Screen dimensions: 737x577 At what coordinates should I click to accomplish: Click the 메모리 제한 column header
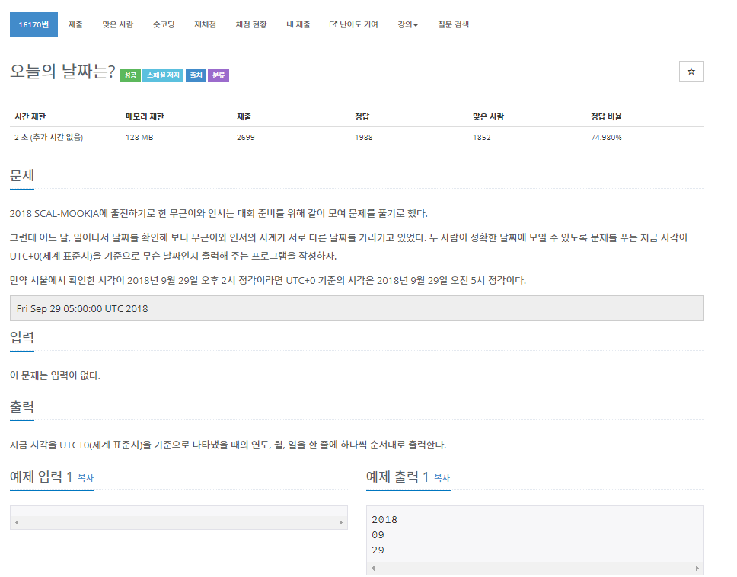coord(145,116)
